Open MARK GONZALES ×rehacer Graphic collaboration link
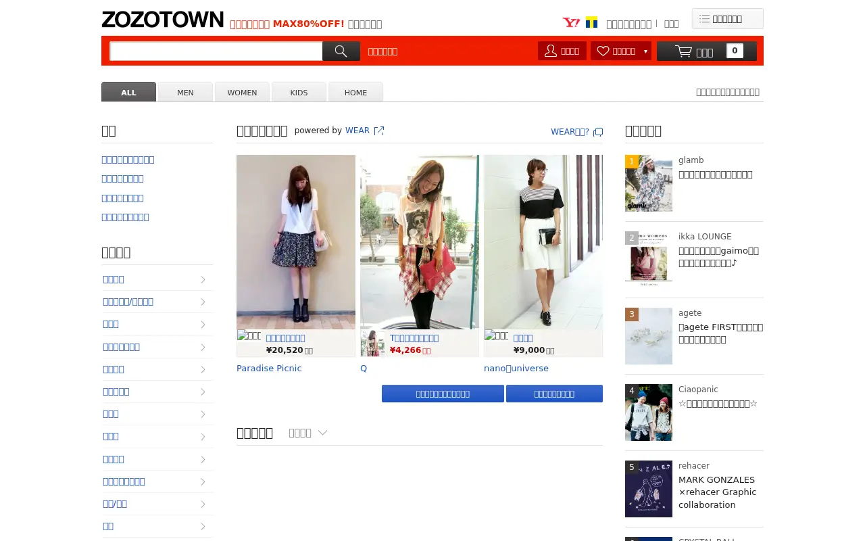The image size is (865, 541). (718, 492)
